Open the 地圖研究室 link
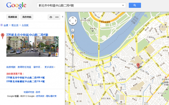The height and width of the screenshot is (105, 169). (29, 92)
